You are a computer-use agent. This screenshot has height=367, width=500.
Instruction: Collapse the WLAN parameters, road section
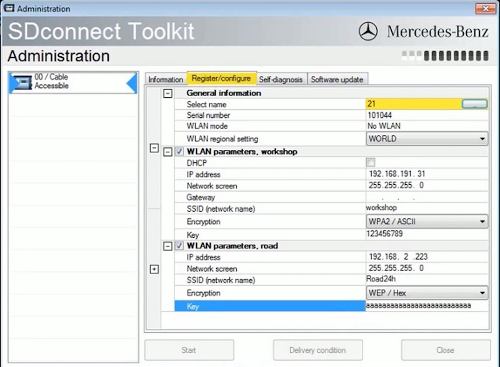pyautogui.click(x=167, y=246)
